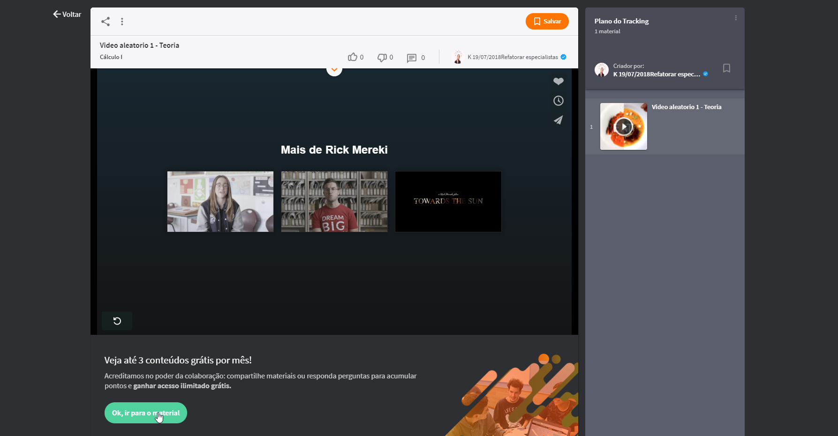Bookmark the Plano do Tracking plan

point(726,68)
